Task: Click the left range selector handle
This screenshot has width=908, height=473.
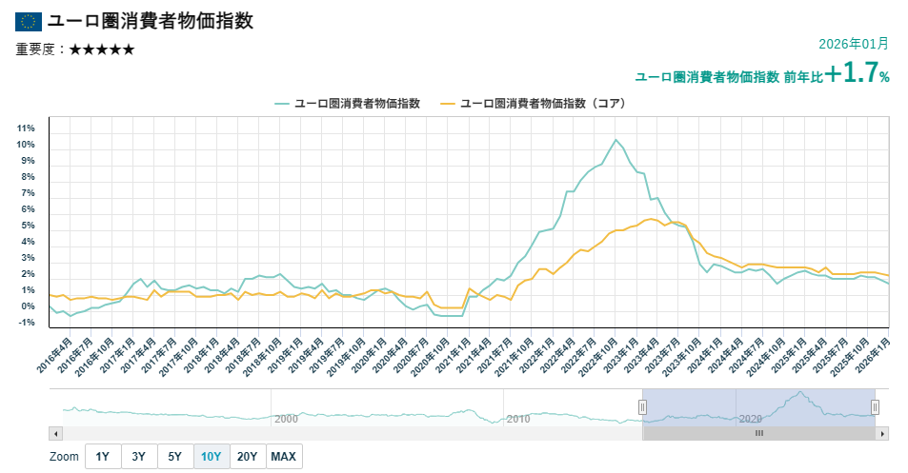Action: (x=642, y=407)
